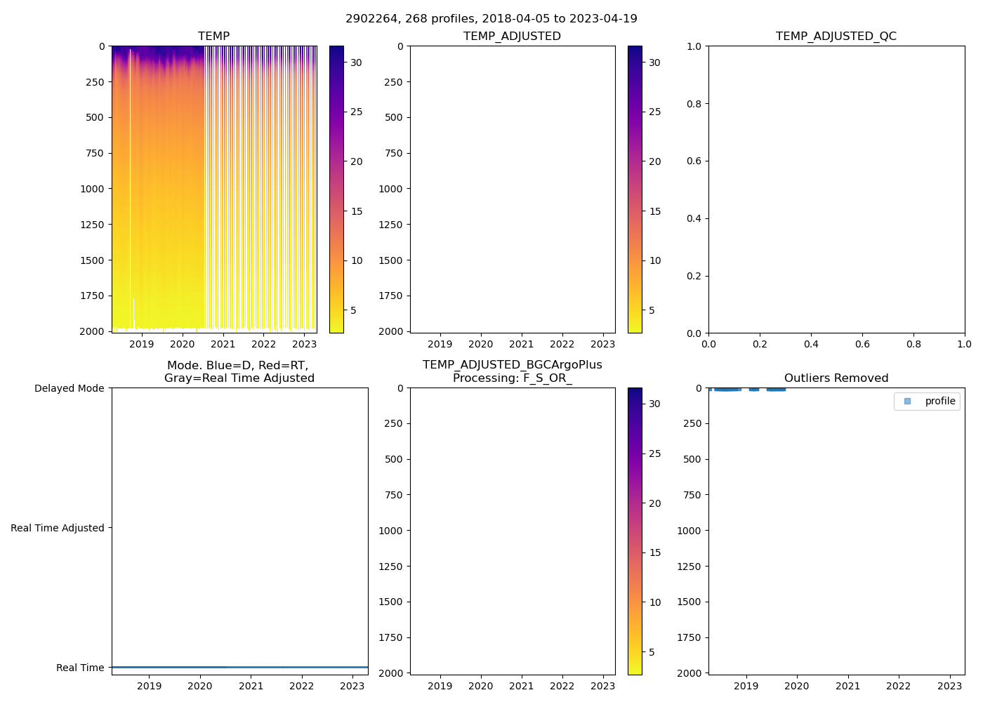Click the Mode plot title text
983x702 pixels.
pyautogui.click(x=239, y=372)
